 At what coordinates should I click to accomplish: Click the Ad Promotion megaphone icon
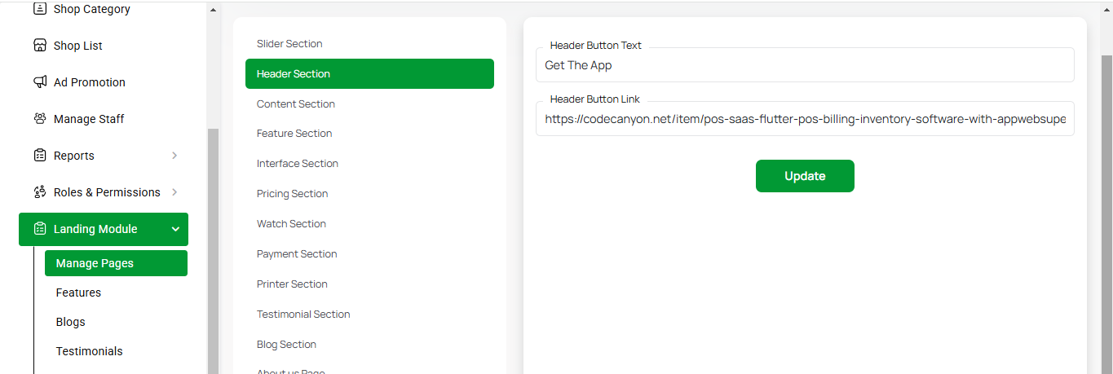pyautogui.click(x=40, y=82)
